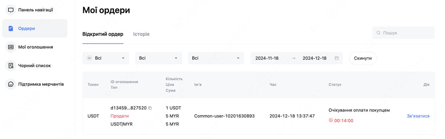Click into the Пошук search field

tap(407, 33)
